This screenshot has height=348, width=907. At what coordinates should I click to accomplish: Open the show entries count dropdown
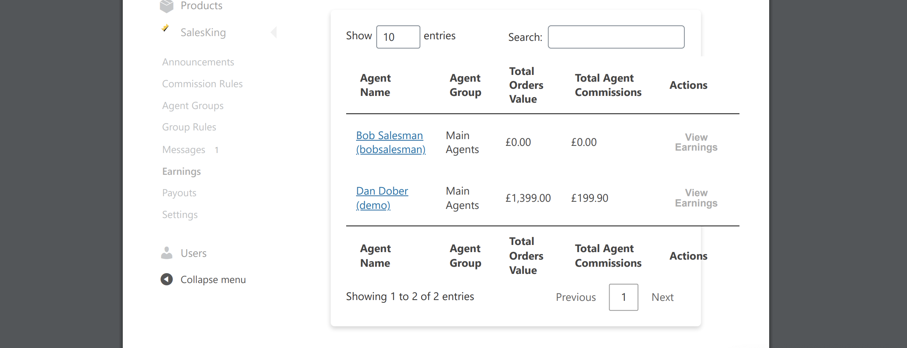click(x=398, y=37)
